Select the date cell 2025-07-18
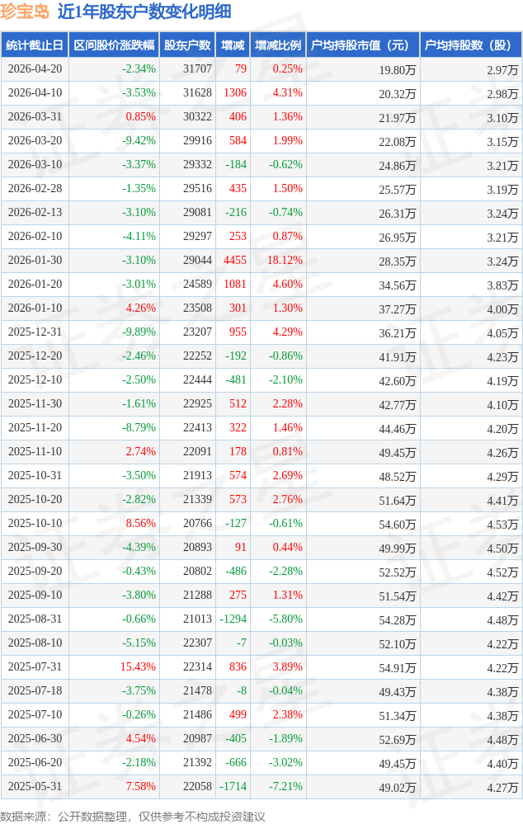The image size is (523, 824). click(35, 690)
